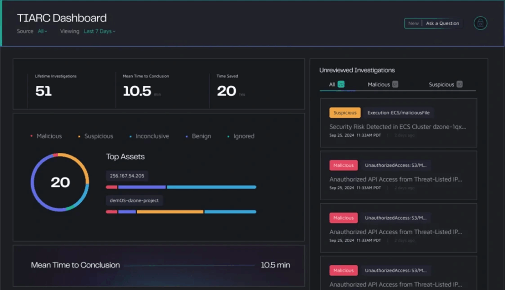Click the teal dot next to Ignored legend

[227, 136]
